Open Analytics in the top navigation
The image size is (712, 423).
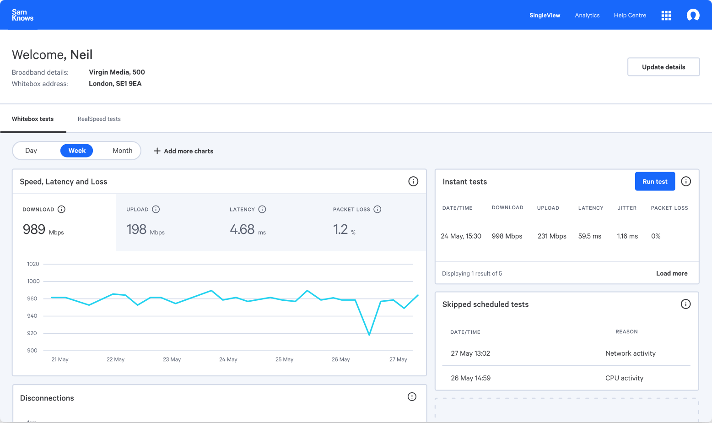[x=587, y=15]
